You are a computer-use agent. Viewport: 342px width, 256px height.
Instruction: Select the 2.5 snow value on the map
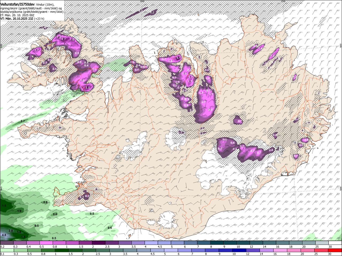click(88, 87)
